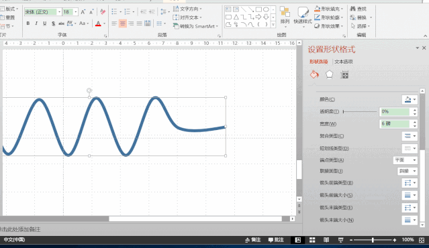The image size is (429, 248).
Task: Toggle center text alignment
Action: tap(123, 23)
